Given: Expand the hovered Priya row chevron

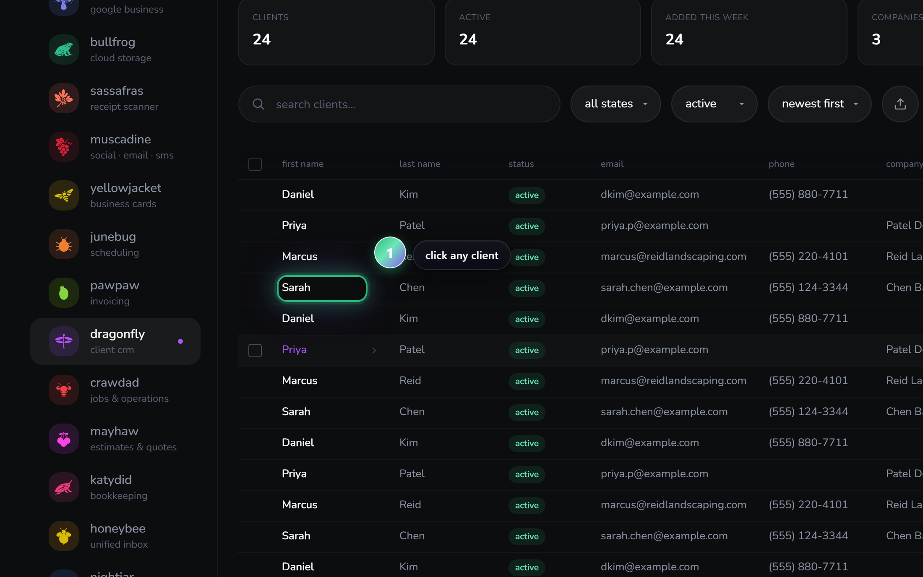Looking at the screenshot, I should click(374, 351).
